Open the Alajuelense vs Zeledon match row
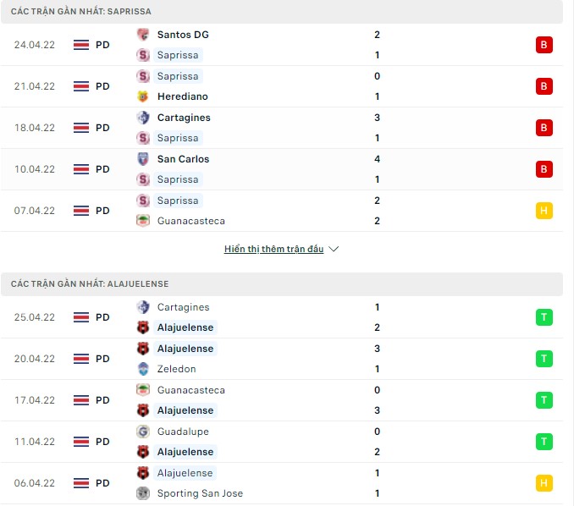Image resolution: width=574 pixels, height=506 pixels. click(287, 359)
